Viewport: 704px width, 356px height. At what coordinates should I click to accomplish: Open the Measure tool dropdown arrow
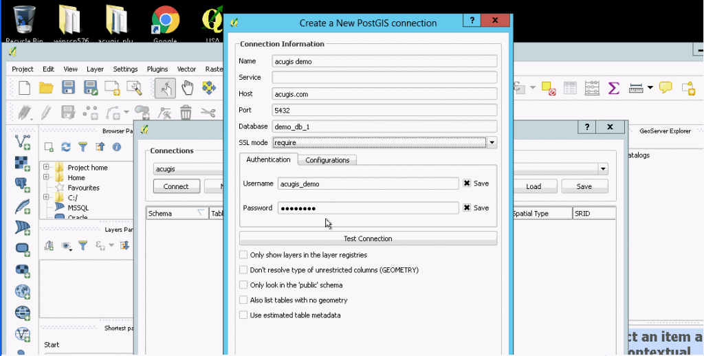pyautogui.click(x=650, y=87)
